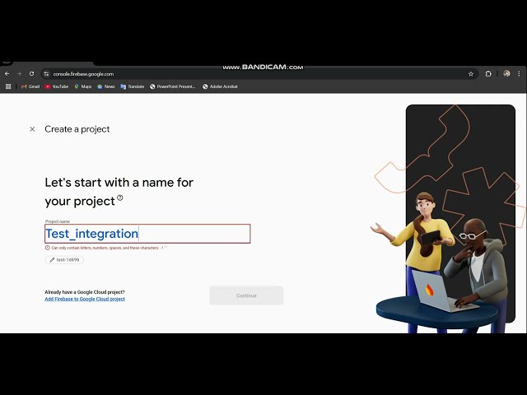
Task: Open the Gmail bookmark
Action: [x=30, y=86]
